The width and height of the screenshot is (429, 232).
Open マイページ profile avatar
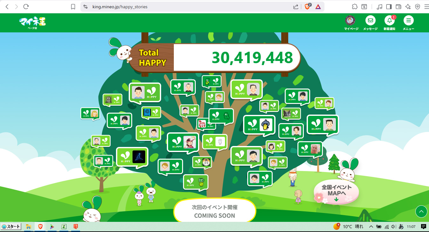(x=351, y=23)
